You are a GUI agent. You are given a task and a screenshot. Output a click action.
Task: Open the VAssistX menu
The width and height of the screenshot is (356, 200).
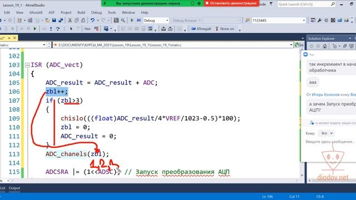[36, 12]
